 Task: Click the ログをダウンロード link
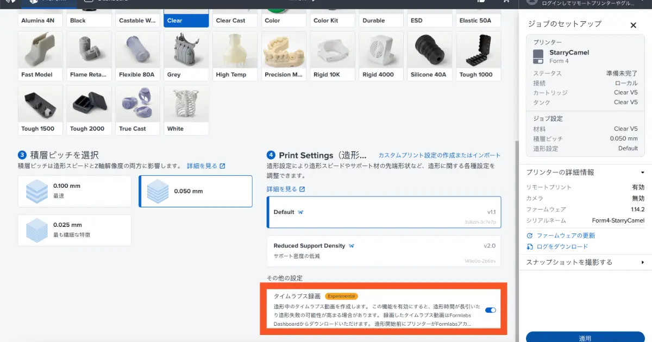(x=562, y=246)
